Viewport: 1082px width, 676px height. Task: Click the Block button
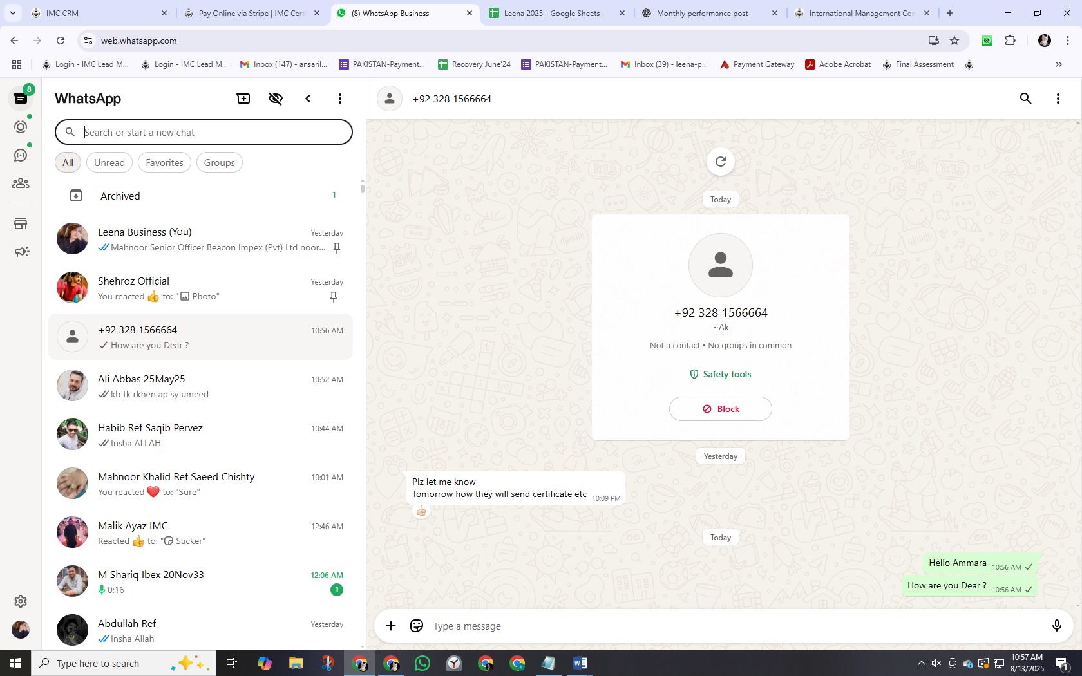tap(721, 409)
